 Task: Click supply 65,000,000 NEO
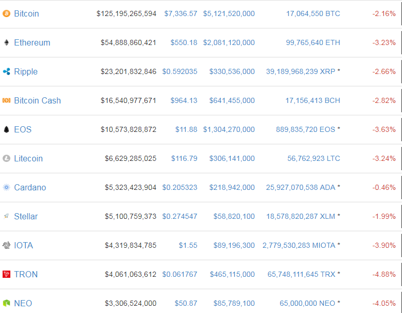click(x=307, y=303)
